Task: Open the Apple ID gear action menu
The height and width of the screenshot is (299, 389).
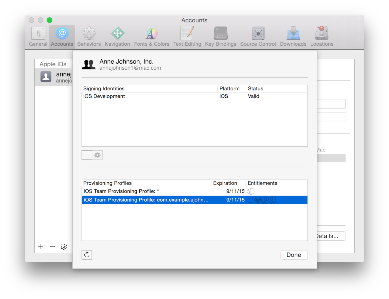Action: tap(63, 247)
